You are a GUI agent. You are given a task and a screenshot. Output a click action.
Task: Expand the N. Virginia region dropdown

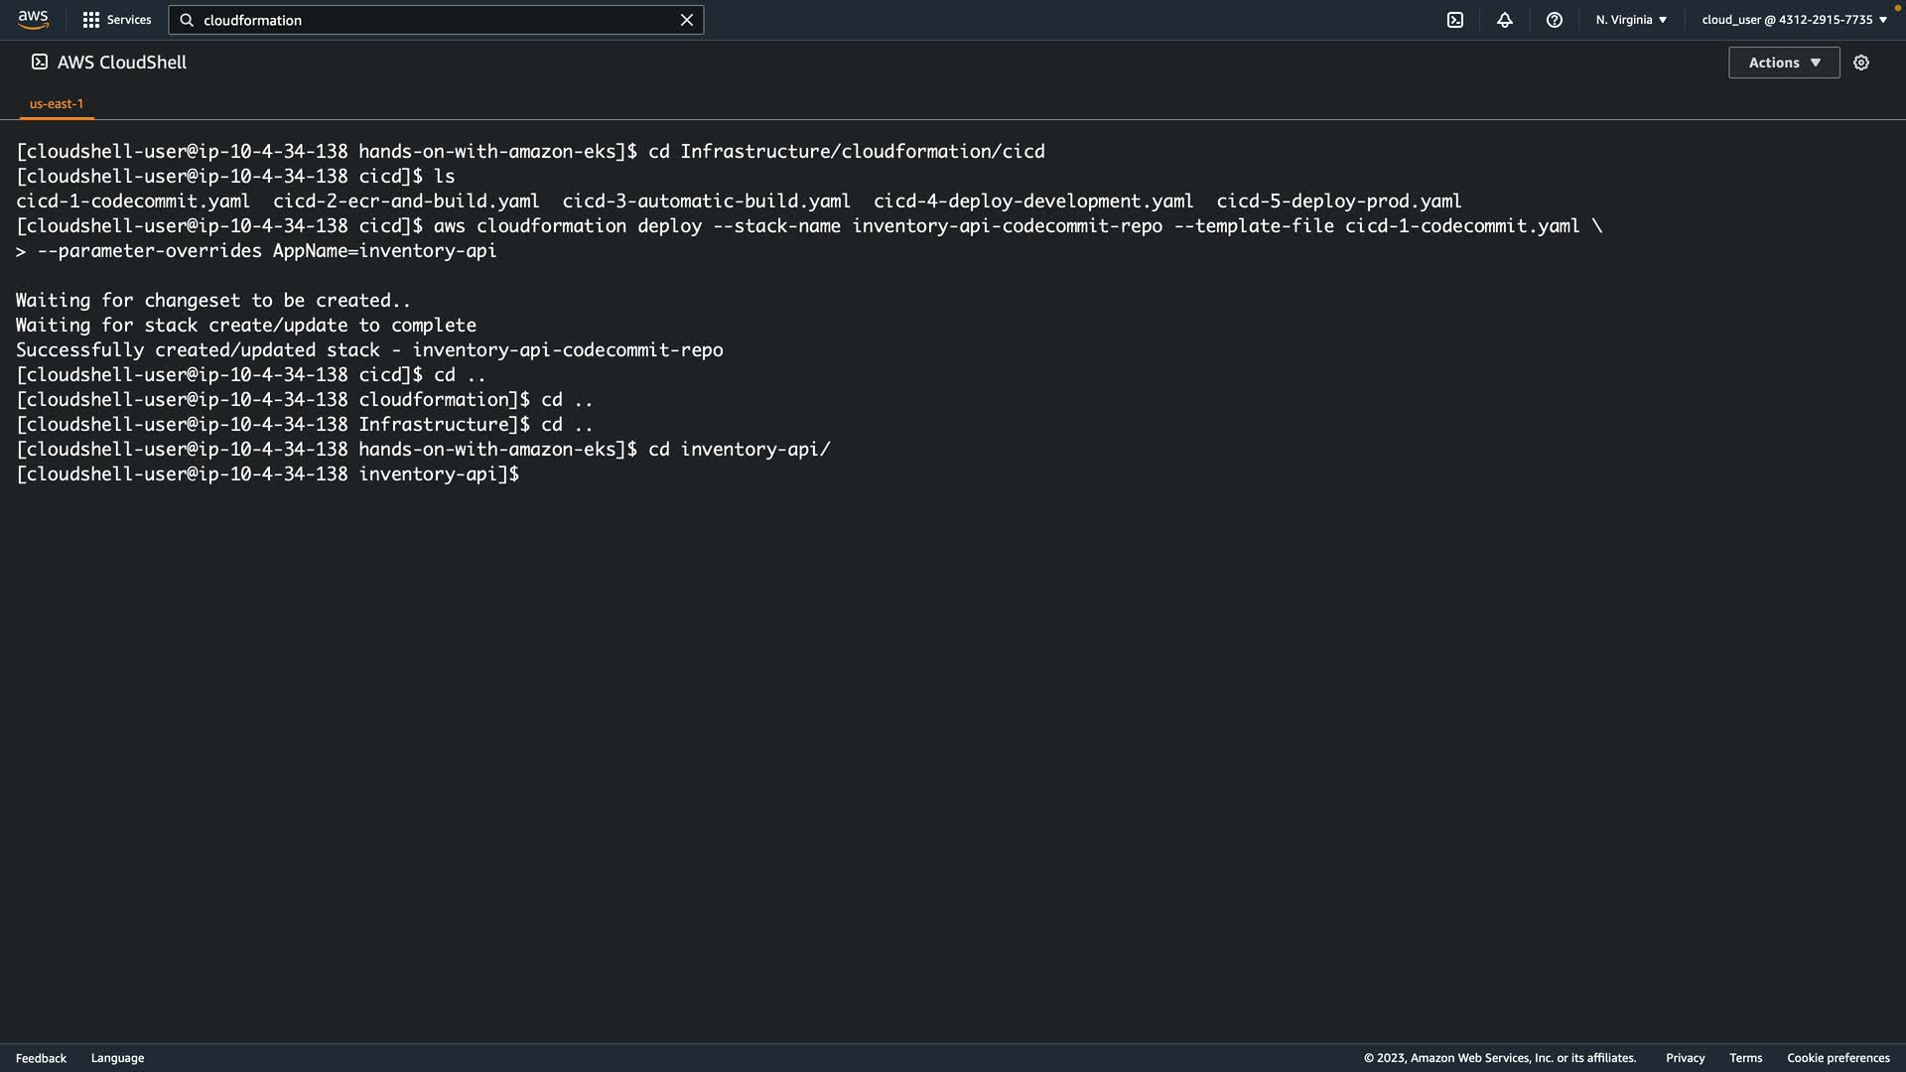click(x=1631, y=20)
